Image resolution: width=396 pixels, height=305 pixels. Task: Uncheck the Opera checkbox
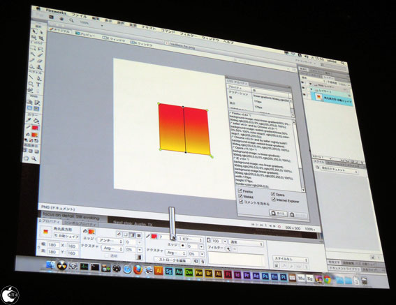(x=273, y=194)
